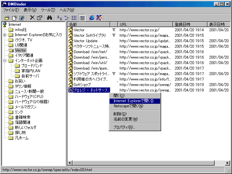Click the home icon beside Vector Update
Screen dimensions: 232x174
(x=71, y=41)
